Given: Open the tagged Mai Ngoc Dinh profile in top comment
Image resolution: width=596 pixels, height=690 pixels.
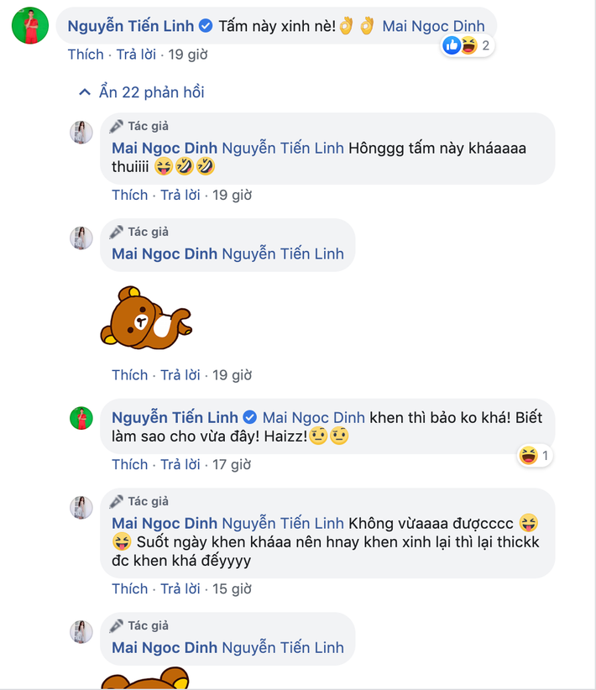Looking at the screenshot, I should tap(433, 26).
